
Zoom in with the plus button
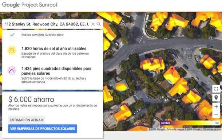tap(216, 106)
